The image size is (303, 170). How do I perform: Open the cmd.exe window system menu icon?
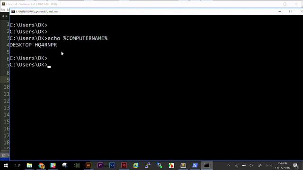13,11
